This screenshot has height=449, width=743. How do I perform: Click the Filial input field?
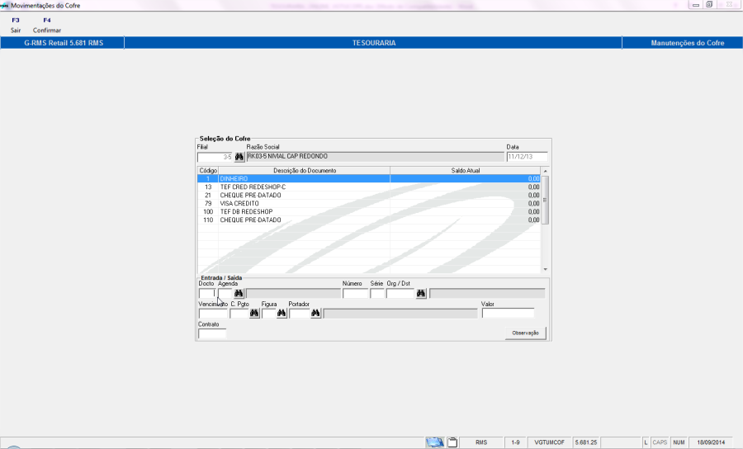click(215, 157)
